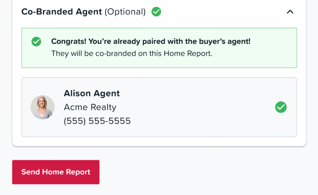Click the Congrats already paired headline
318x195 pixels.
tap(151, 42)
